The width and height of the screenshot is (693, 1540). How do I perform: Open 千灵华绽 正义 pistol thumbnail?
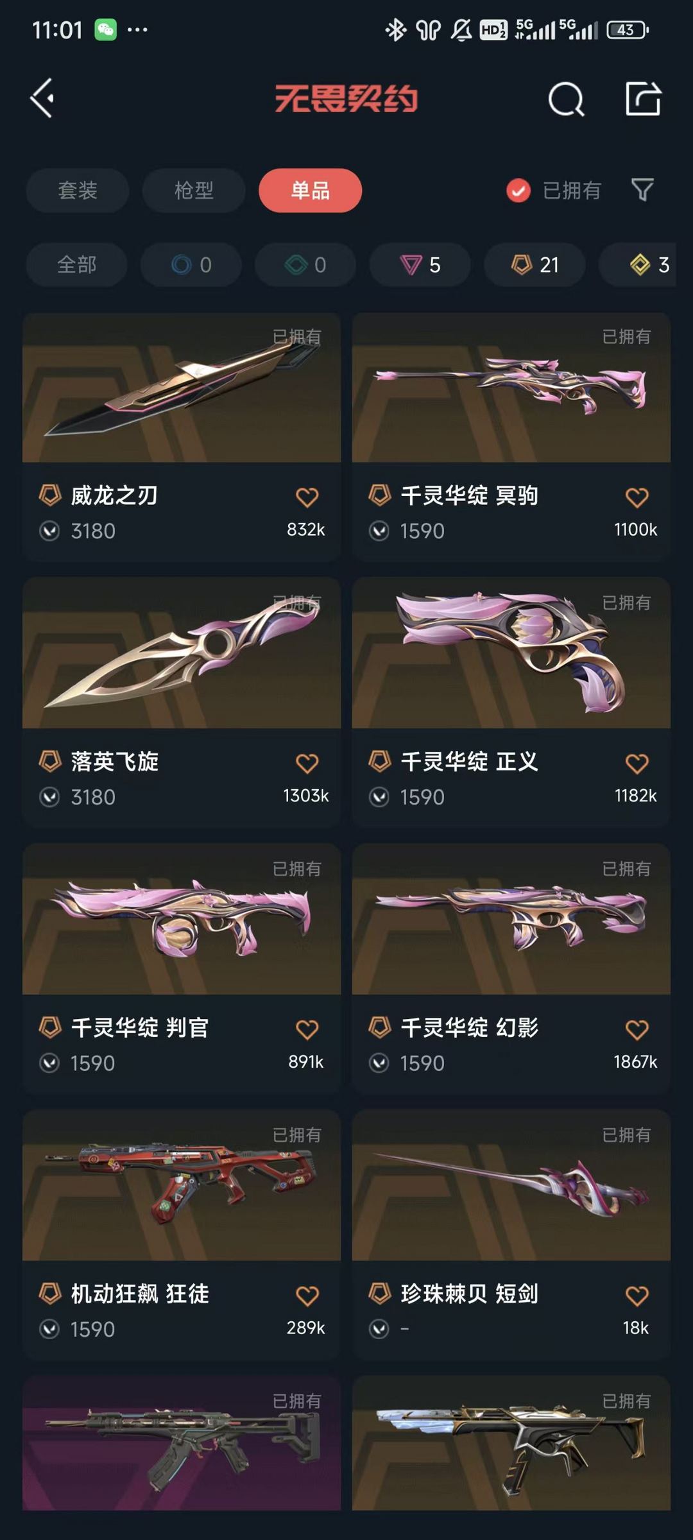(511, 653)
